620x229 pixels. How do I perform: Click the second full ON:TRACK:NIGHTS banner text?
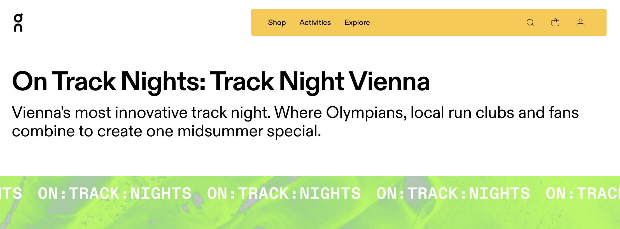pos(284,193)
